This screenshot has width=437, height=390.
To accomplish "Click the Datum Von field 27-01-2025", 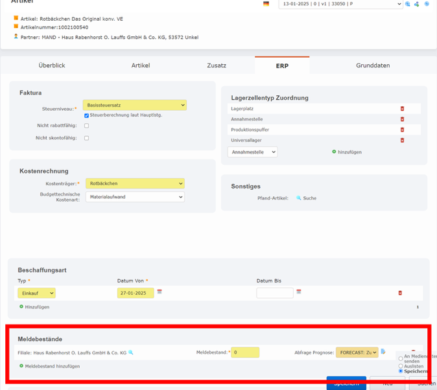I will point(136,293).
